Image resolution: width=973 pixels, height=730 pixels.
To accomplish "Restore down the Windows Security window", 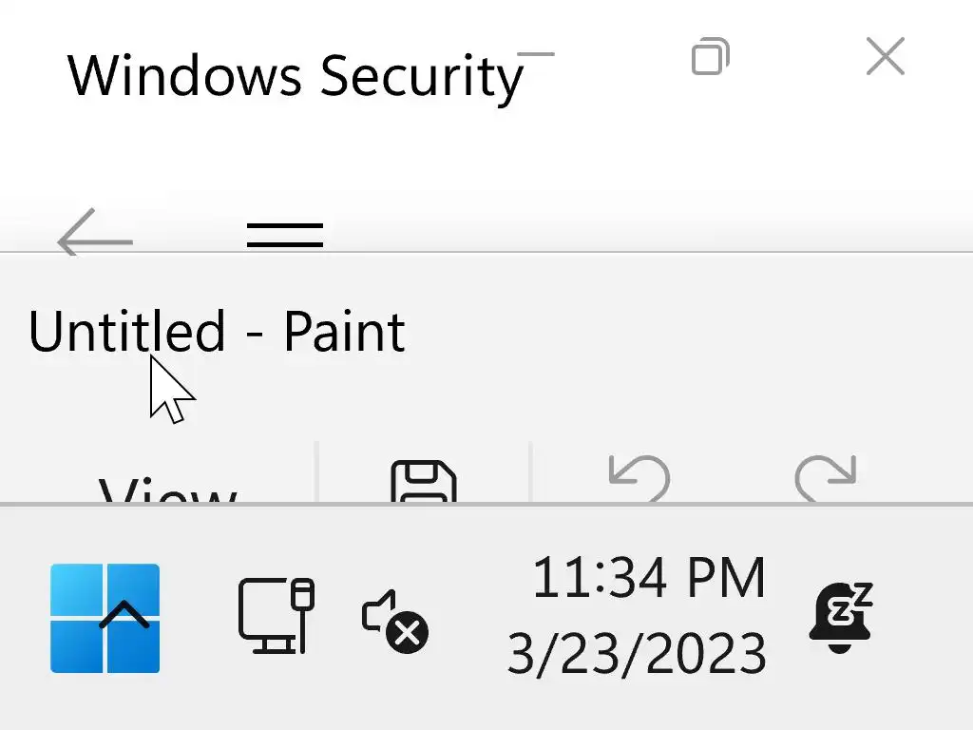I will pyautogui.click(x=710, y=57).
